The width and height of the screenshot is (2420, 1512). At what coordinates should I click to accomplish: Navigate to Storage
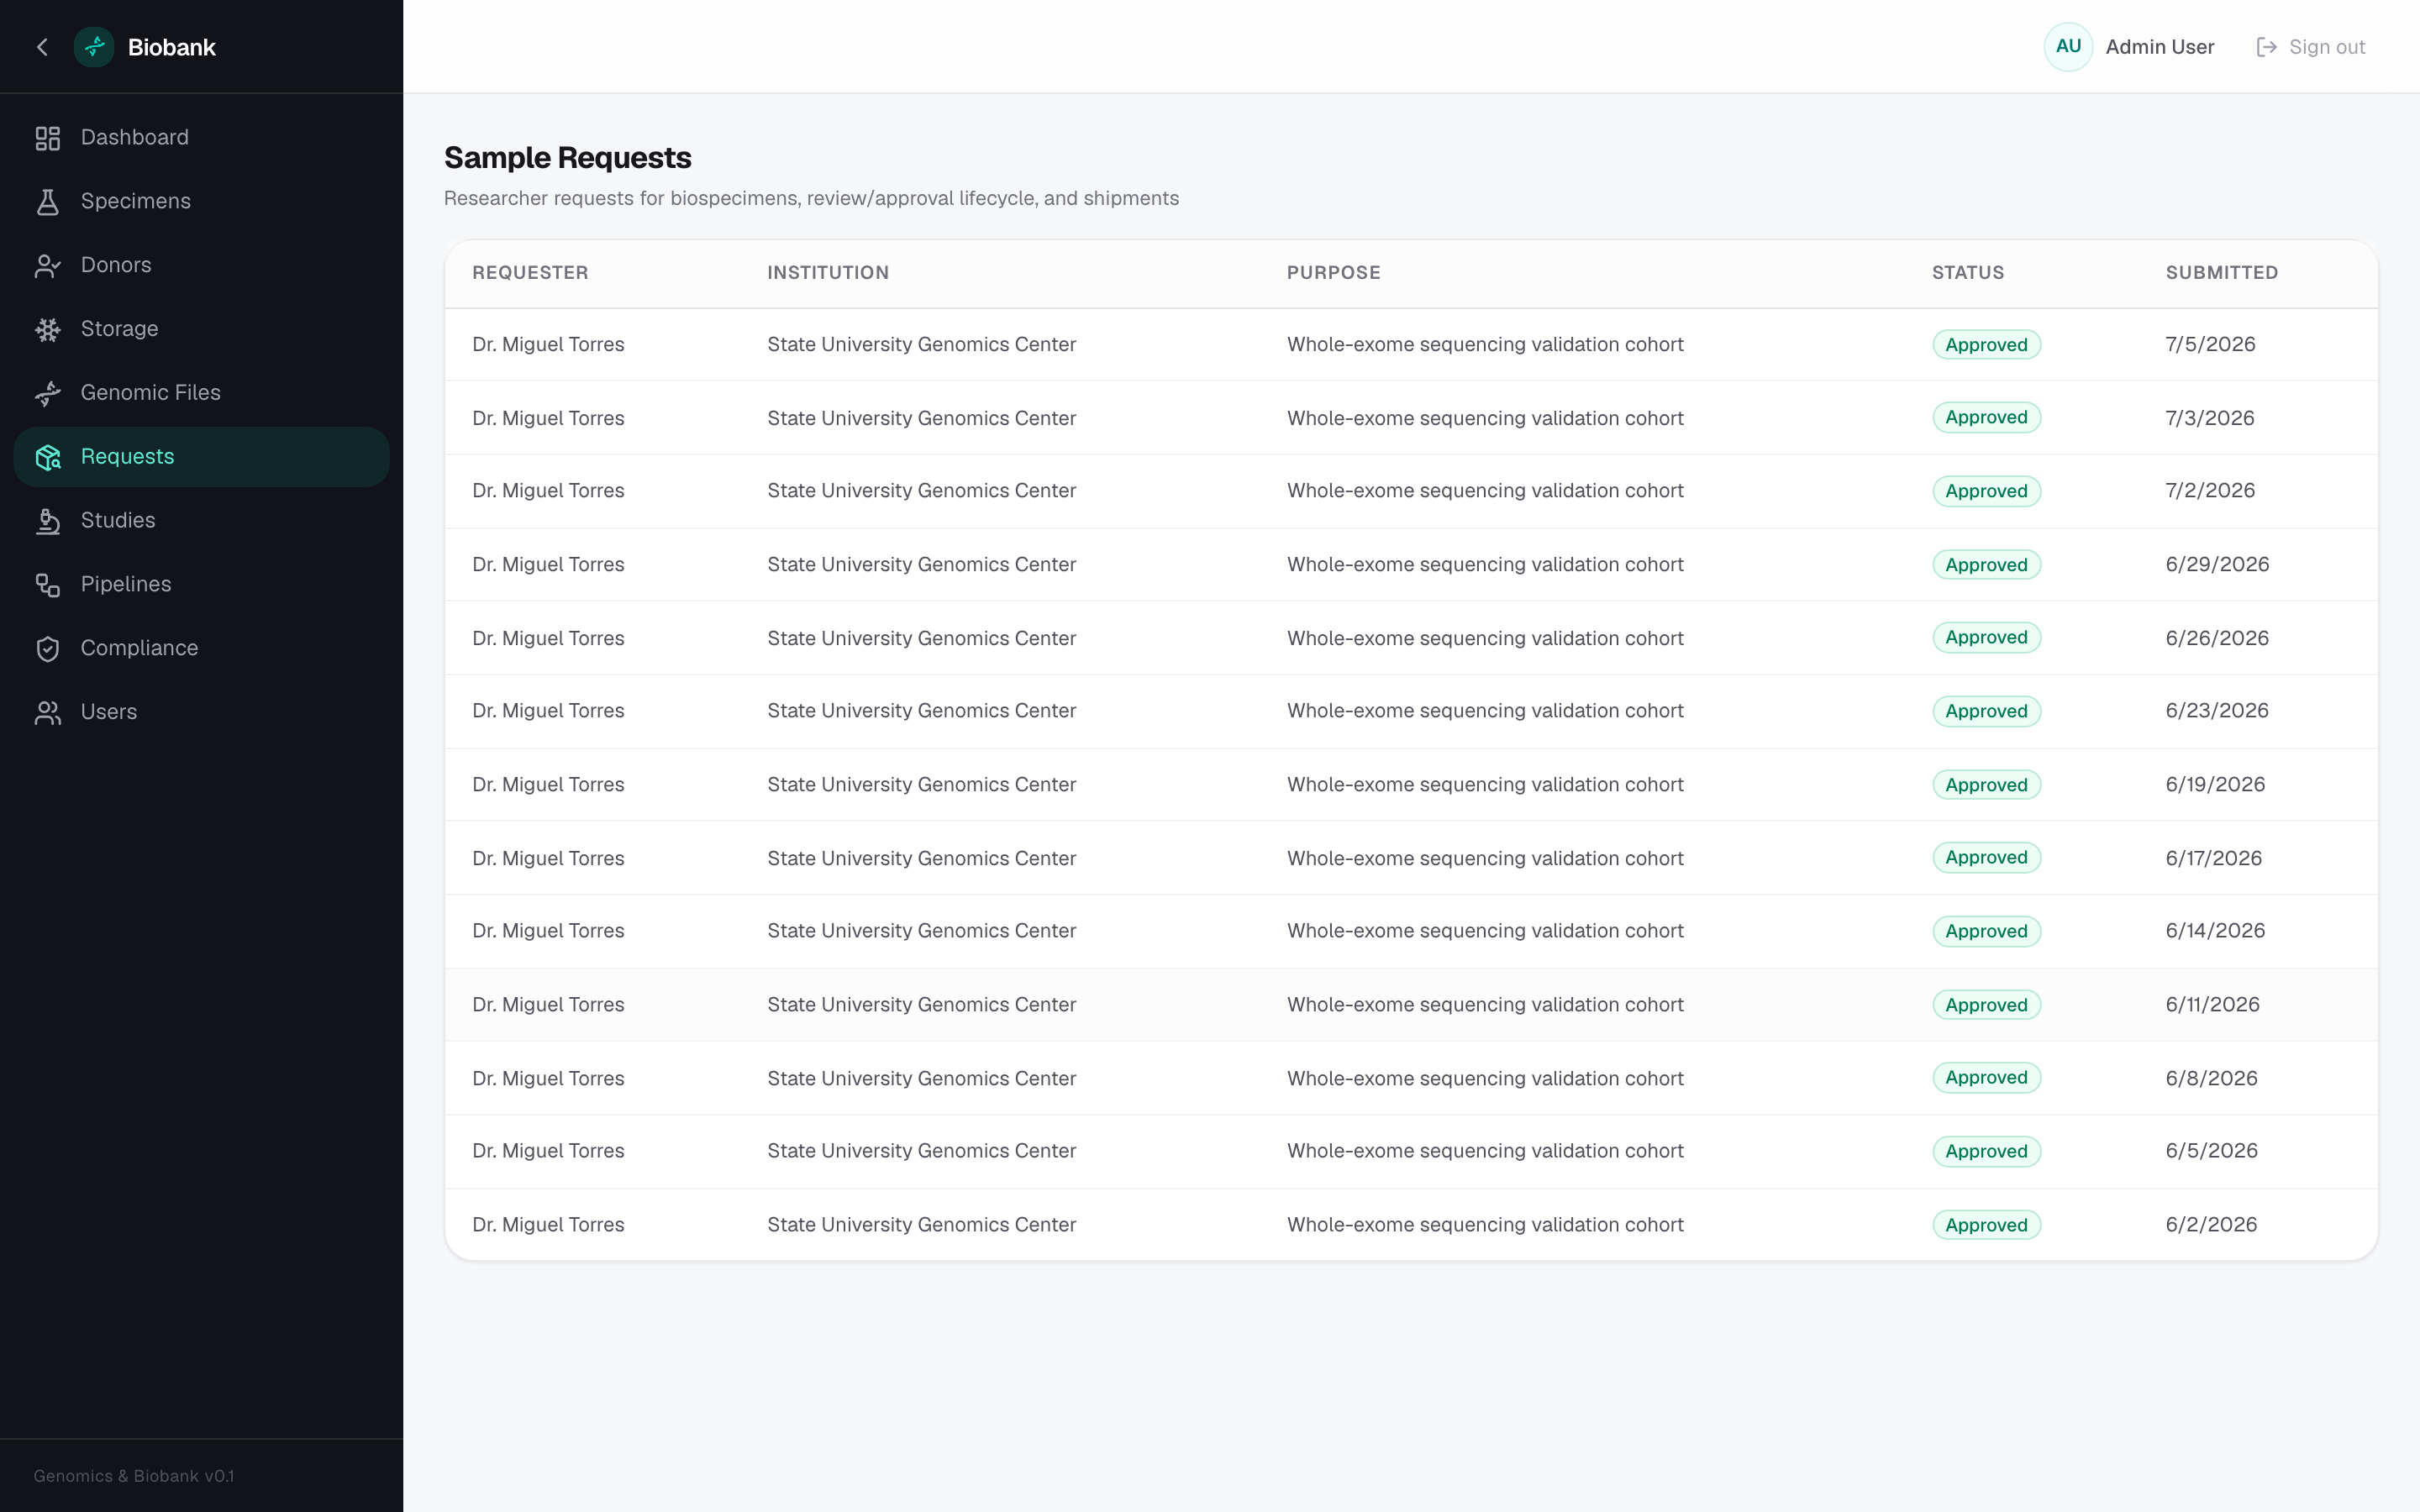coord(201,329)
